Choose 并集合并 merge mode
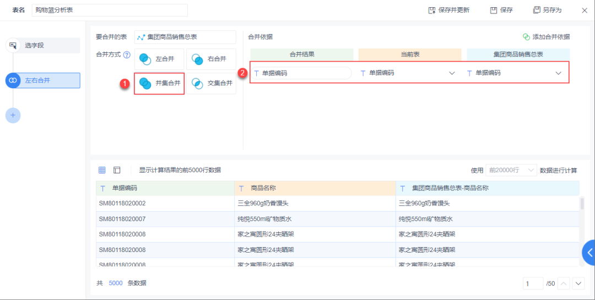The image size is (595, 300). tap(159, 83)
